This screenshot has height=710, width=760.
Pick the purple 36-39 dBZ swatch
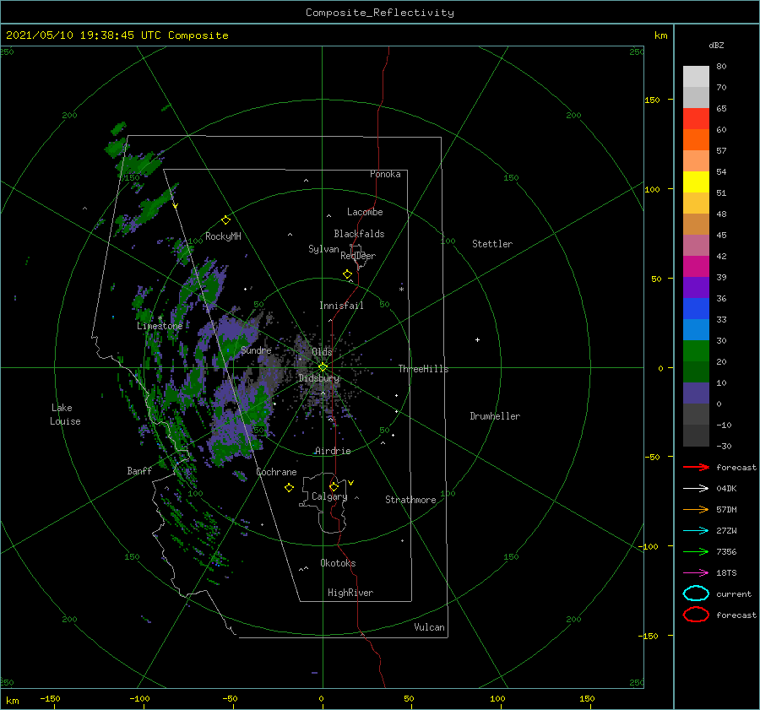pyautogui.click(x=696, y=288)
